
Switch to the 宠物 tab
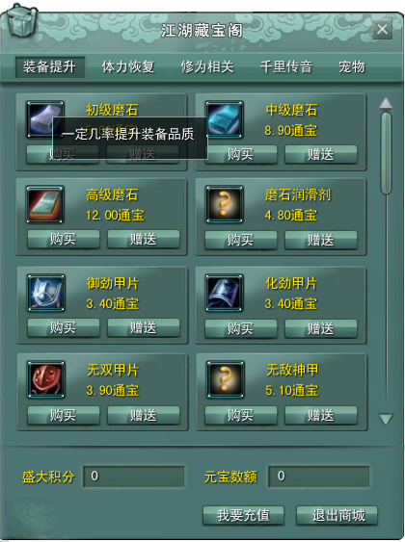352,66
